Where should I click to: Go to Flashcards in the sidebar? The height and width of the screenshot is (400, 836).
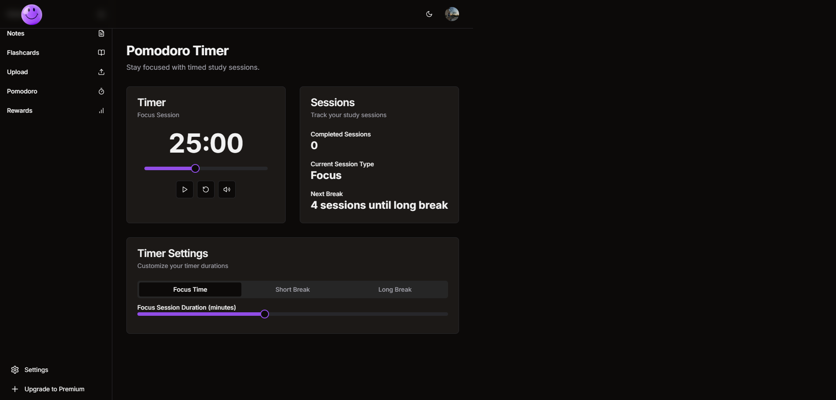click(23, 53)
